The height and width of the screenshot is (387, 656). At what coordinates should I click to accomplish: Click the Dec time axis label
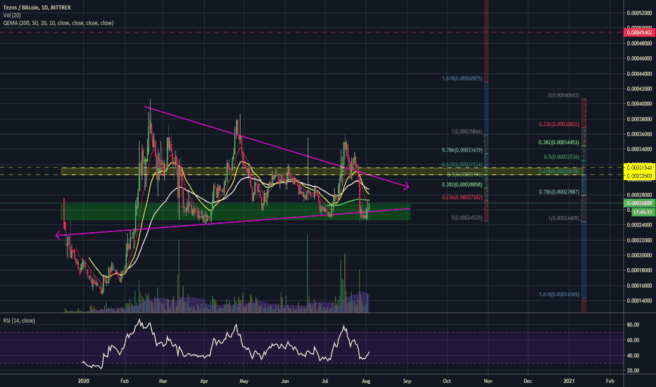pos(528,381)
